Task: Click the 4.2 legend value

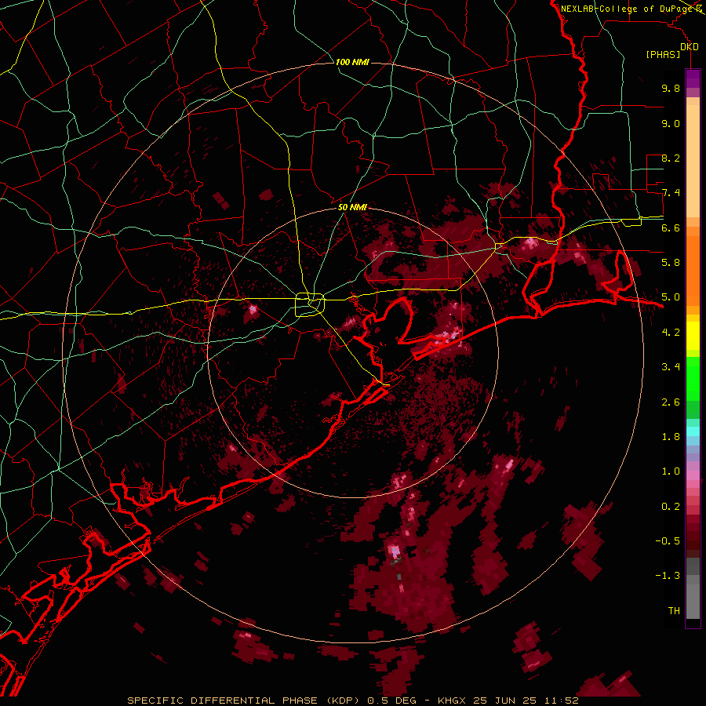Action: (671, 333)
